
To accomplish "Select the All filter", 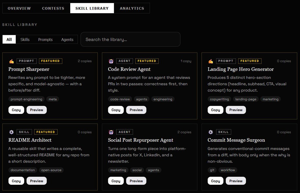I will [x=9, y=40].
